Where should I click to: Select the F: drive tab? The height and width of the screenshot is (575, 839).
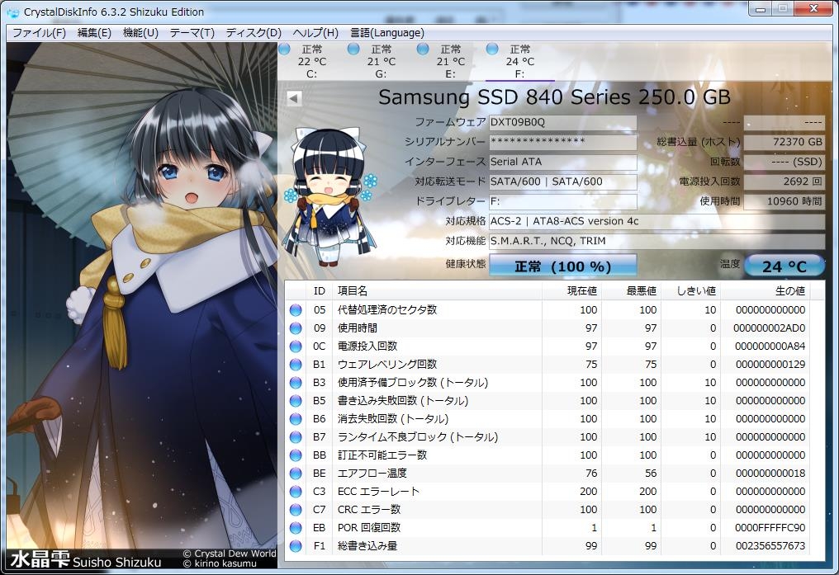click(x=519, y=61)
